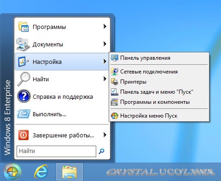Open the Найти menu entry
This screenshot has width=221, height=181.
pos(62,79)
